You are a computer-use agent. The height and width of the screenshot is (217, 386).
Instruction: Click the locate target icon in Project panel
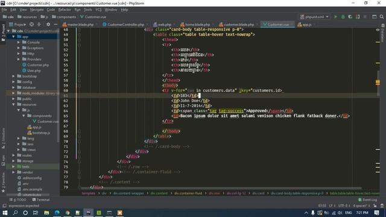(x=31, y=24)
